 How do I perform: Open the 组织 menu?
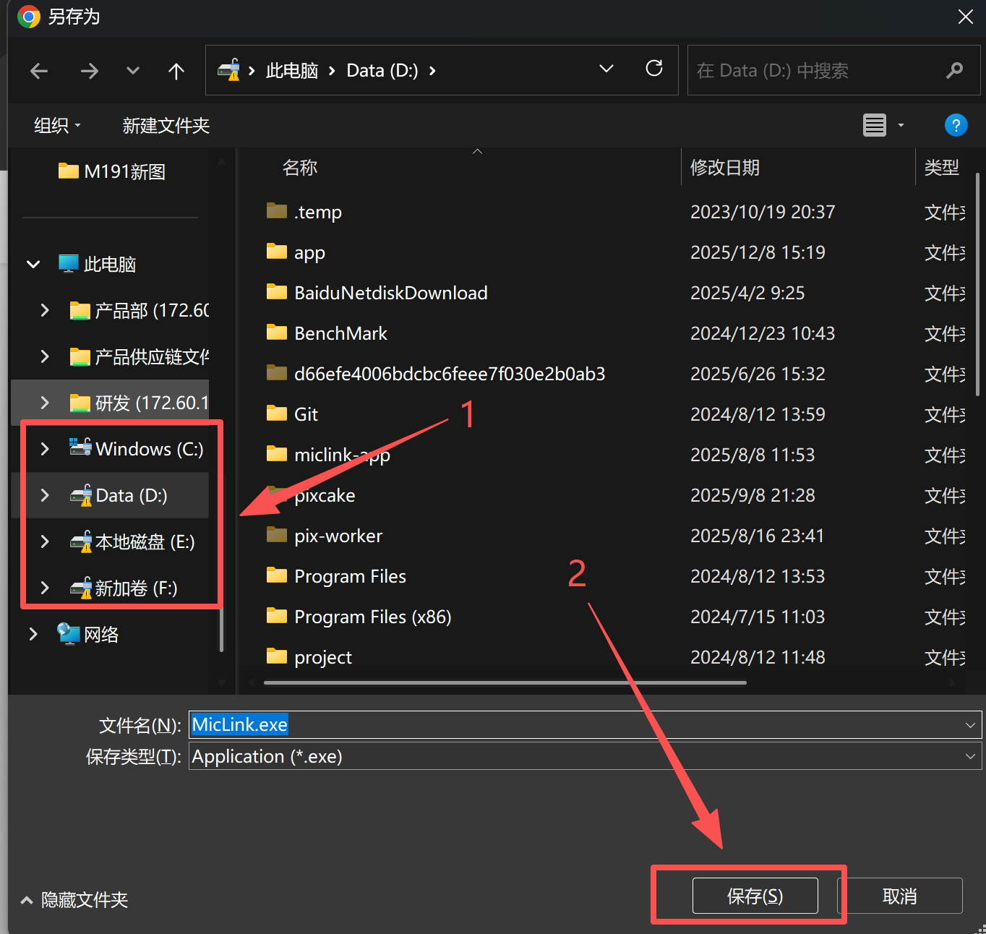[57, 126]
